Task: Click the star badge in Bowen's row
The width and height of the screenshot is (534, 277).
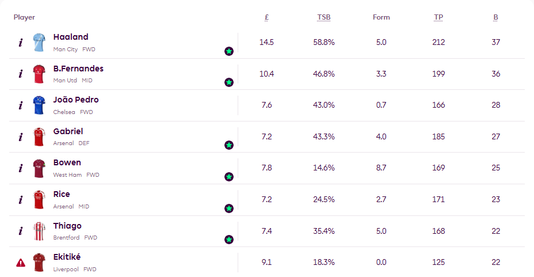Action: coord(229,177)
